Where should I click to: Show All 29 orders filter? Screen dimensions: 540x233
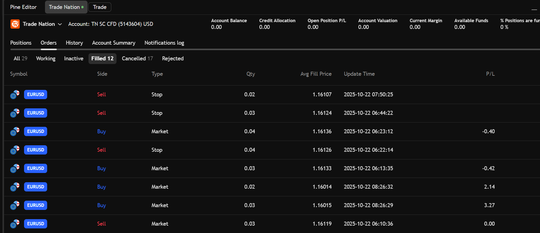pos(20,58)
